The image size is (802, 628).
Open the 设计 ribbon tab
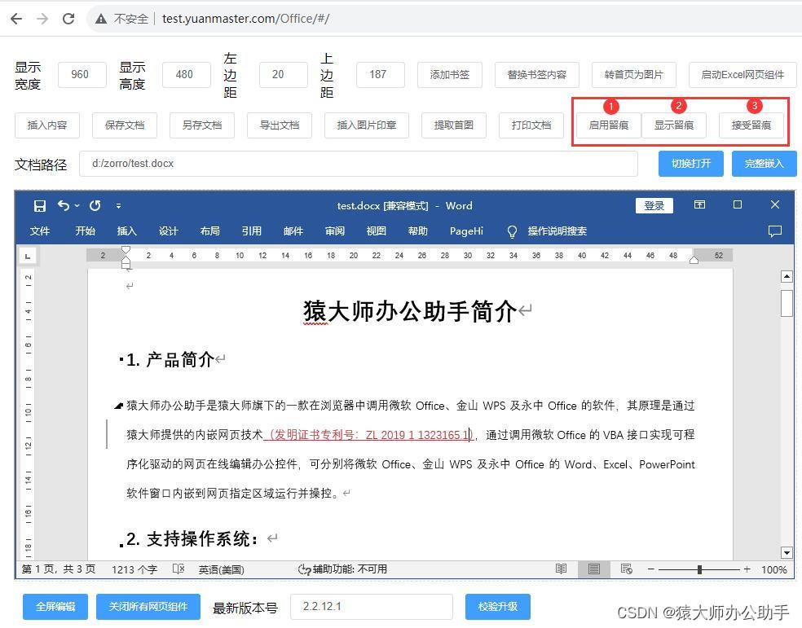(x=168, y=231)
